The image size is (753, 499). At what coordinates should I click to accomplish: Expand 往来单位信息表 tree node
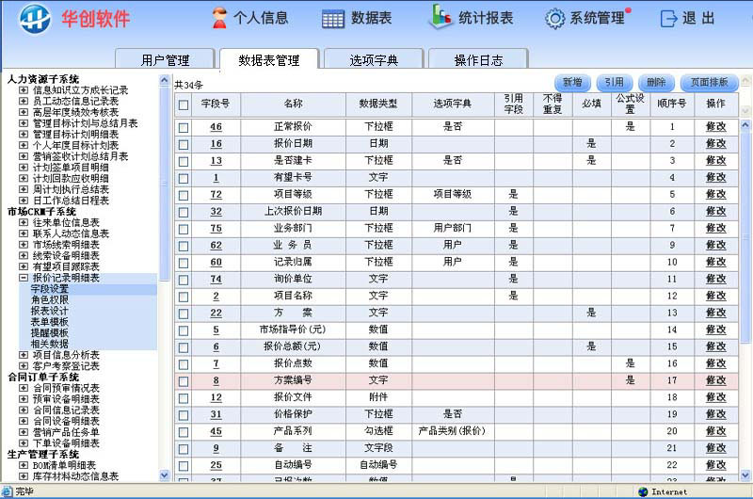click(x=23, y=222)
